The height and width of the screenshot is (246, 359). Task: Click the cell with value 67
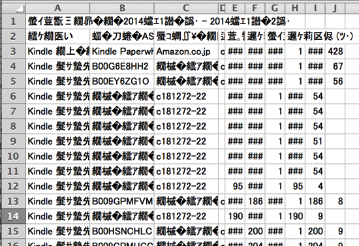click(335, 67)
